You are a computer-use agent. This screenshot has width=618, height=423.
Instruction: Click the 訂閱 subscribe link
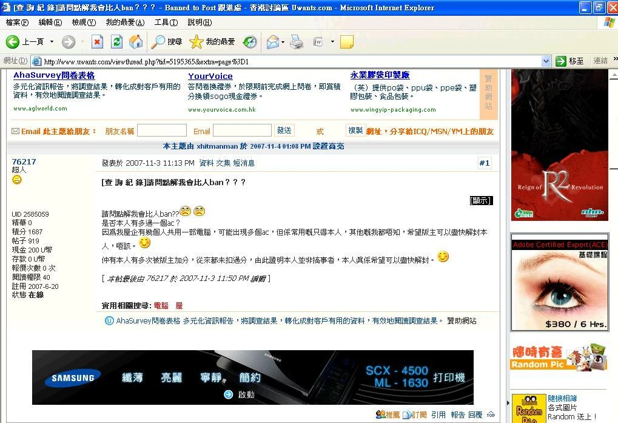(415, 415)
